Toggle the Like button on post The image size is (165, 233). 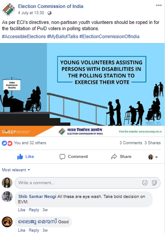pyautogui.click(x=26, y=157)
